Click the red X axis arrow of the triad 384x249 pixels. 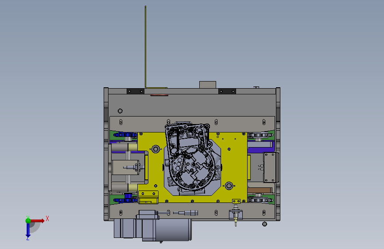click(x=37, y=221)
